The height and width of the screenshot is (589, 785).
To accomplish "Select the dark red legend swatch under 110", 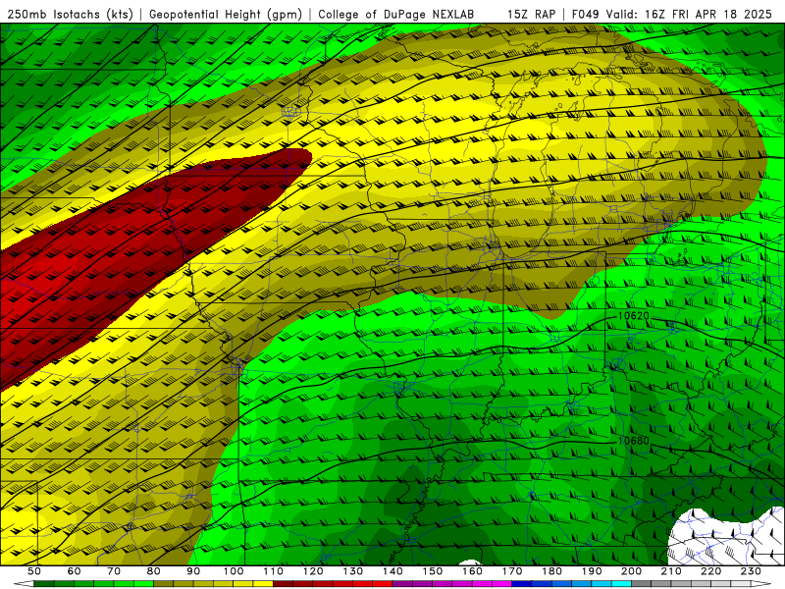I will [283, 584].
